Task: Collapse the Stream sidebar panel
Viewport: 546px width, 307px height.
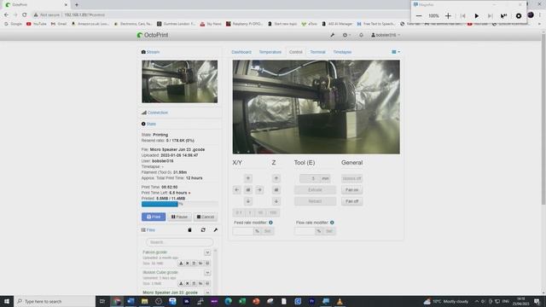Action: [153, 52]
